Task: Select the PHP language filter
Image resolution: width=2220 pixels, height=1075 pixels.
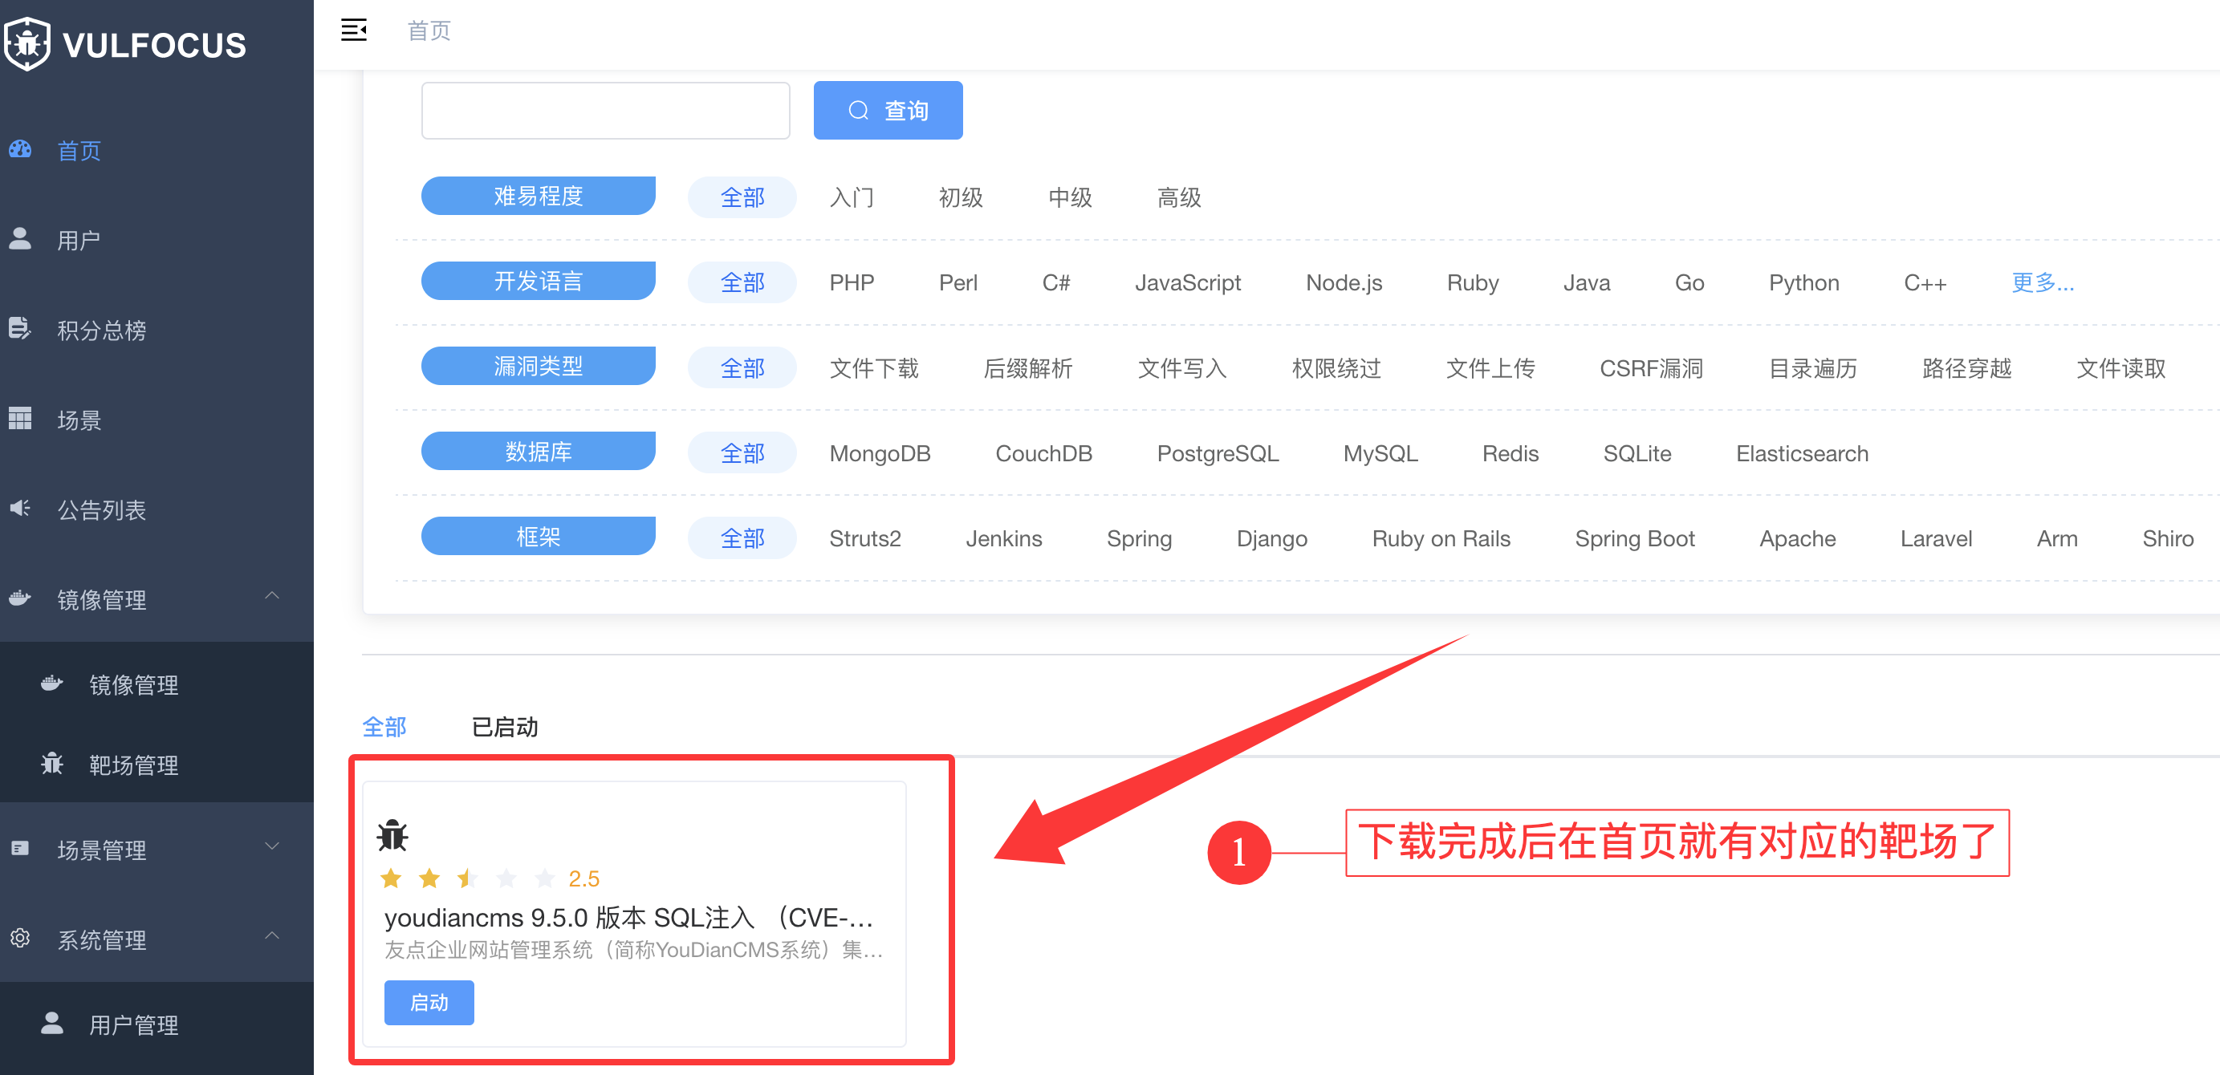Action: pos(851,282)
